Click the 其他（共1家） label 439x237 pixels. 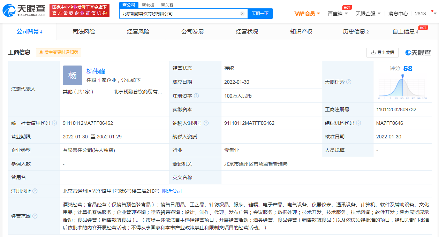[78, 92]
